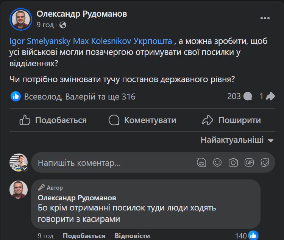Viewport: 284px width, 240px height.
Task: Open Igor Smelyansky tagged profile link
Action: (40, 41)
